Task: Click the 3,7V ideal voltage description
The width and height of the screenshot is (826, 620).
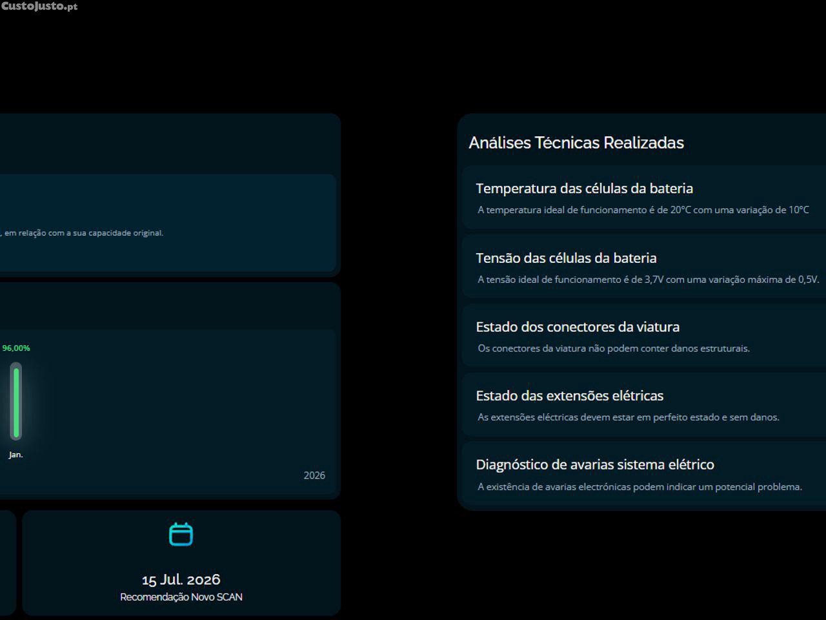Action: 648,280
